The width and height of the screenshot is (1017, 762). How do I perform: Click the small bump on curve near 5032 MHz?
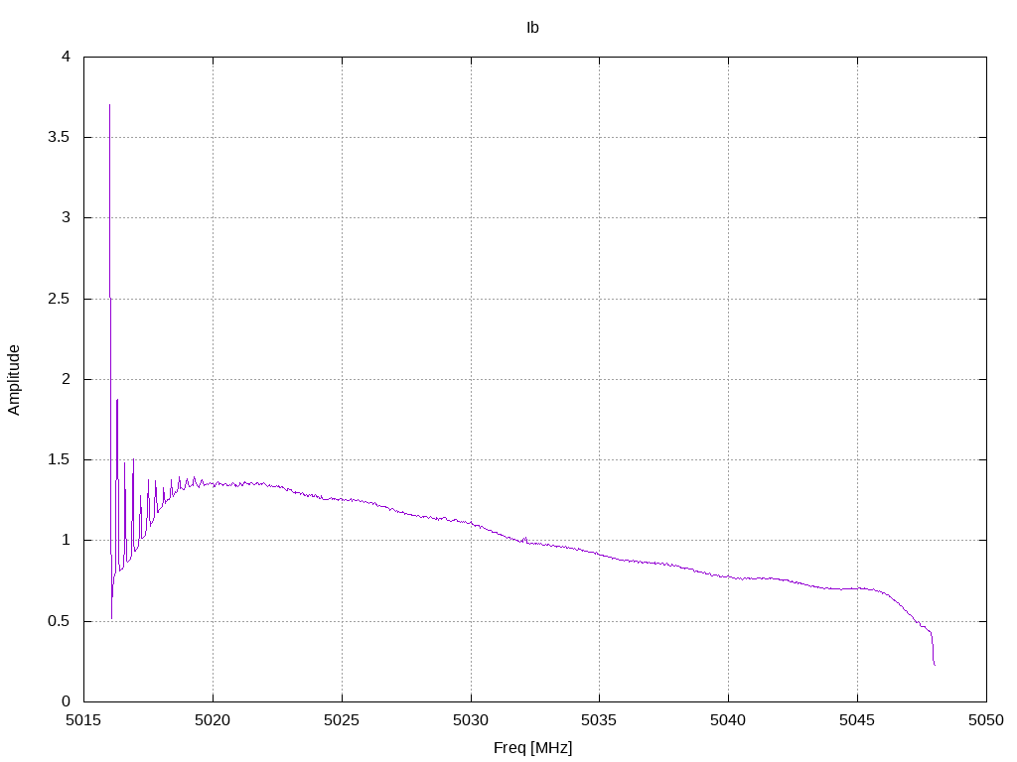tap(524, 539)
